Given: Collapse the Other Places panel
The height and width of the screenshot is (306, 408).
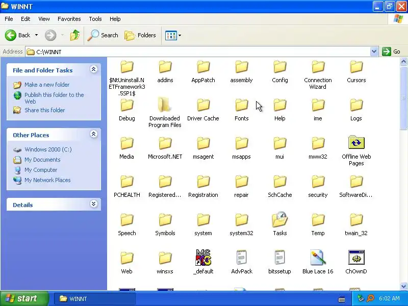Looking at the screenshot, I should coord(94,134).
